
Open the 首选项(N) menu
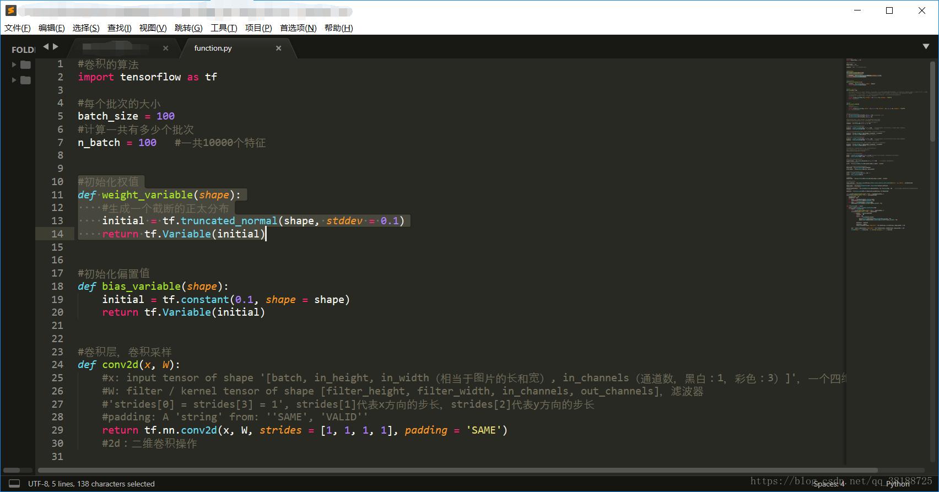298,28
